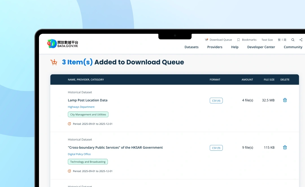Click the "9 file(s)" amount
This screenshot has height=187, width=305.
tap(247, 148)
